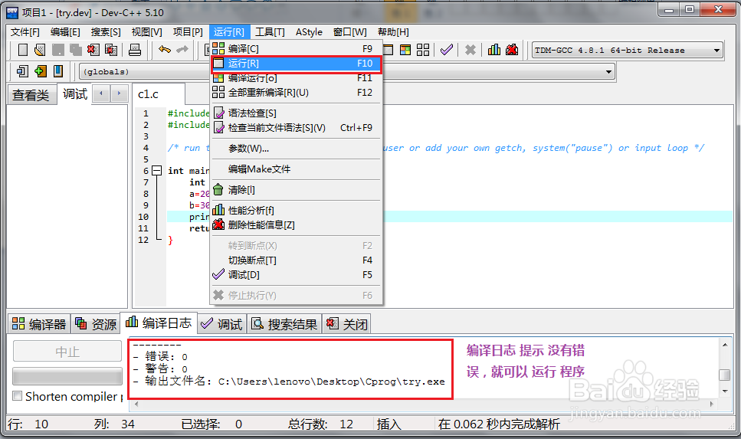Click the compile progress bar under 中止
The image size is (741, 439).
pos(67,377)
